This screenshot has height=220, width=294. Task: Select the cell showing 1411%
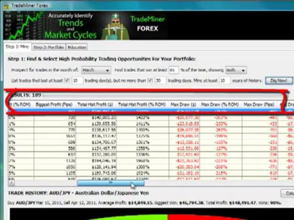143,124
